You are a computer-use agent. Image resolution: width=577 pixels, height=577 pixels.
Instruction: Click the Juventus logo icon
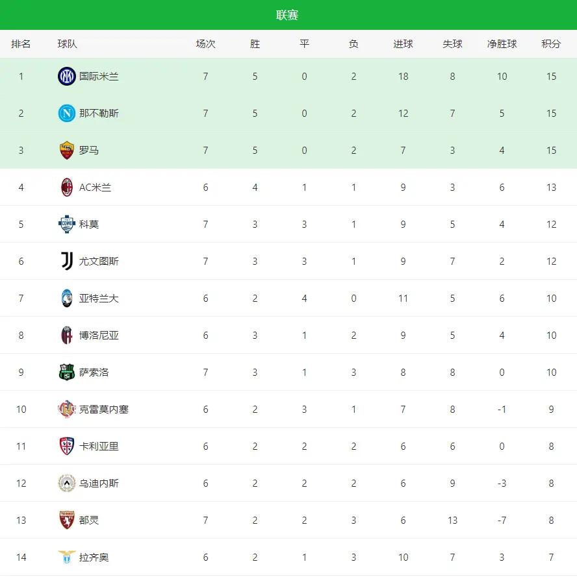click(x=67, y=262)
